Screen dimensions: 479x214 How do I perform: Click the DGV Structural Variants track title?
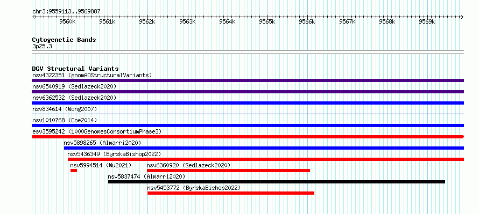coord(75,69)
